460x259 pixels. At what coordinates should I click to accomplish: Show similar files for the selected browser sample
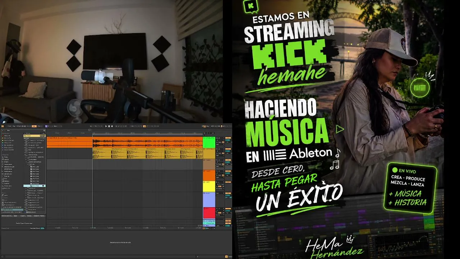click(43, 186)
